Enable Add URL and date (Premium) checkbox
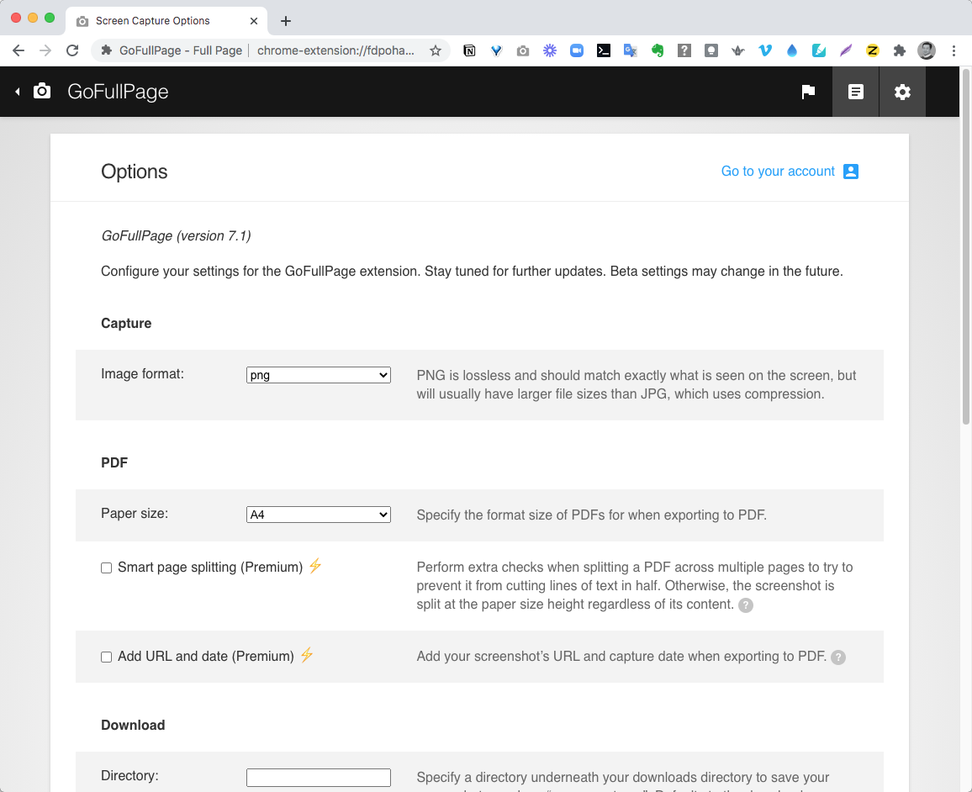 coord(107,657)
